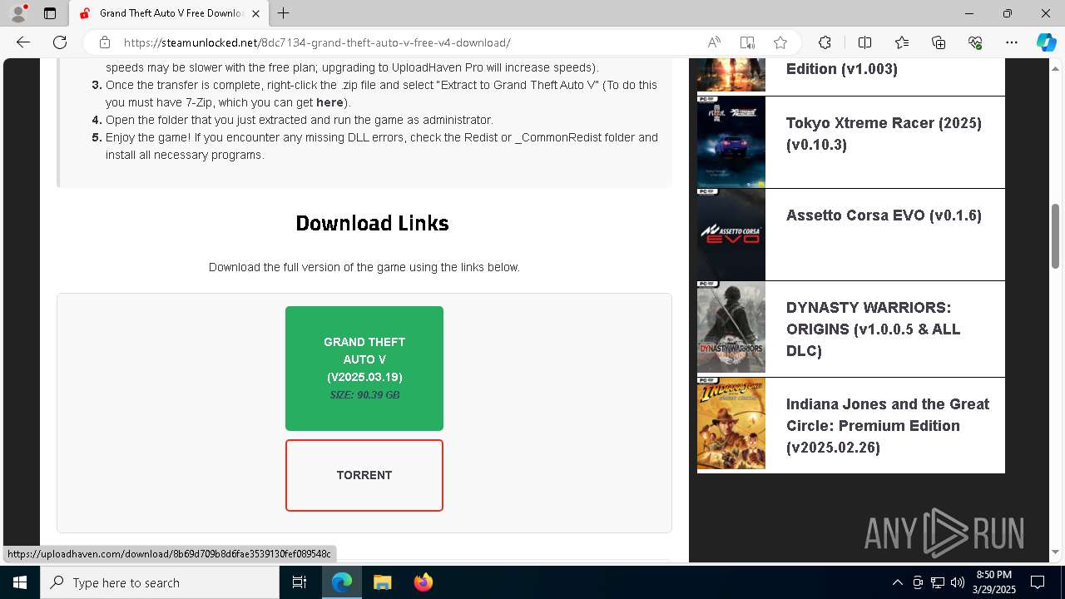Open the Windows Start menu

coord(20,582)
